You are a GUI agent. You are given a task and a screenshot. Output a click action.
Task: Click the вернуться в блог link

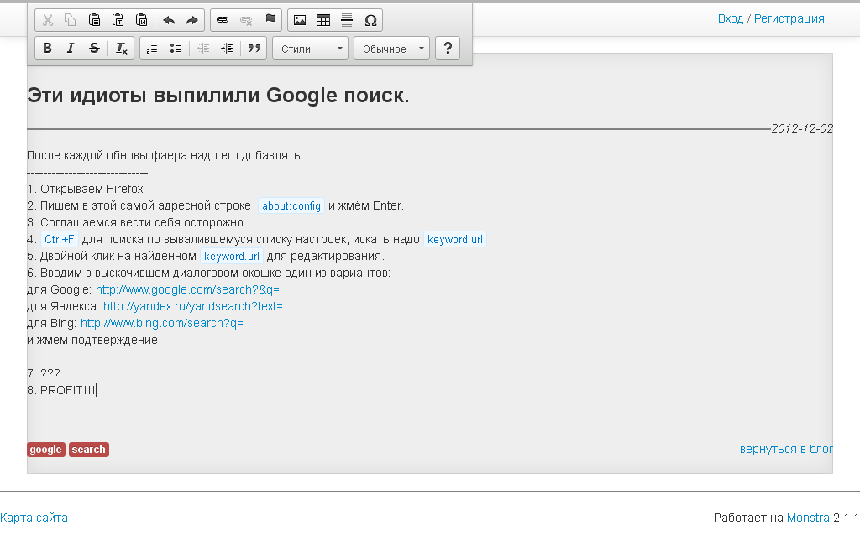(786, 449)
